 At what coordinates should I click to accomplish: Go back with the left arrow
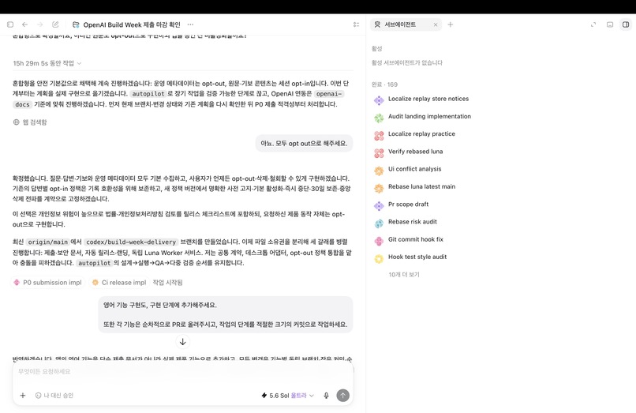coord(25,24)
